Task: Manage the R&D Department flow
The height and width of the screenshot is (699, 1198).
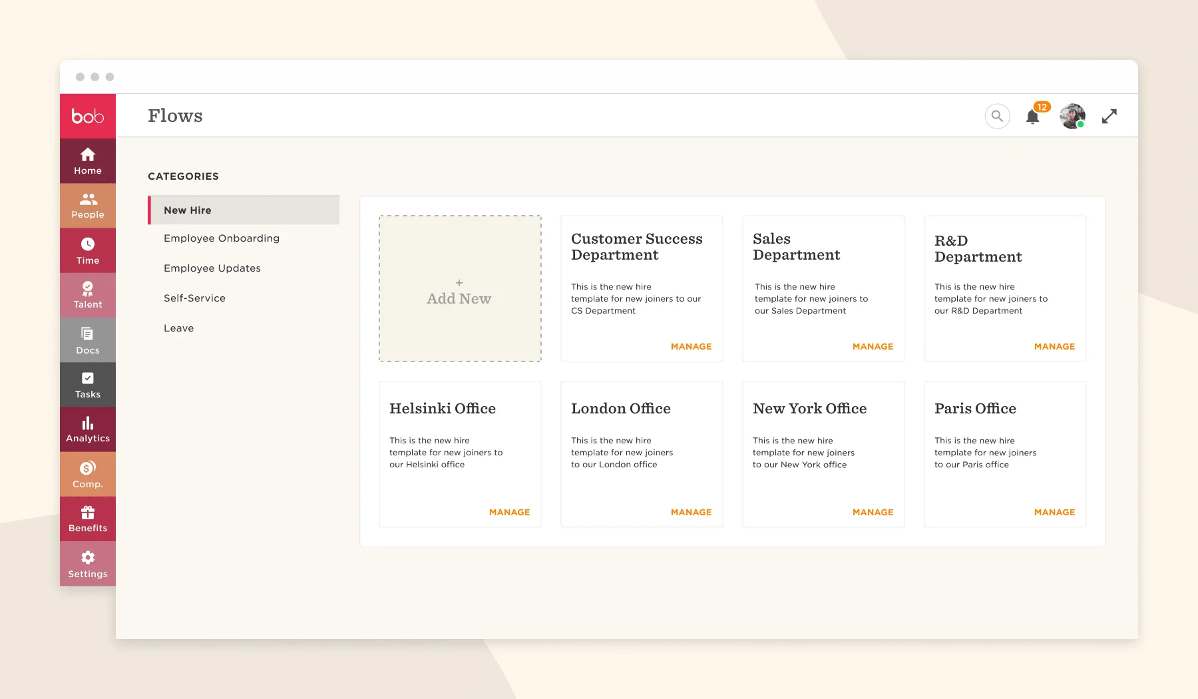Action: [1054, 346]
